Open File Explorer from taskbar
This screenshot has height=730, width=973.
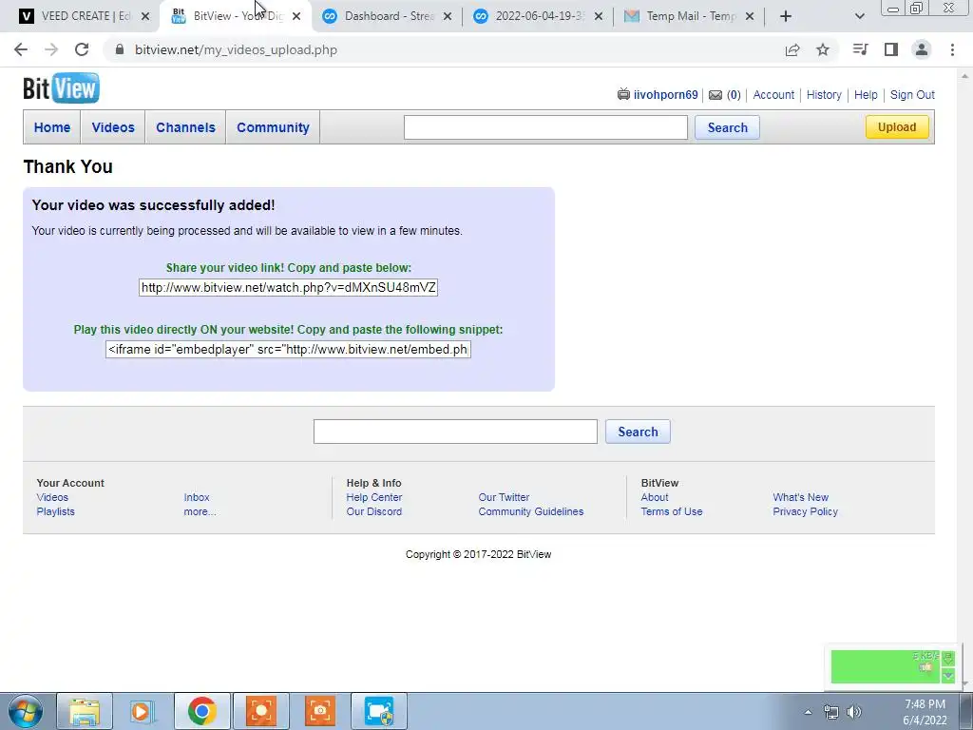[x=85, y=711]
